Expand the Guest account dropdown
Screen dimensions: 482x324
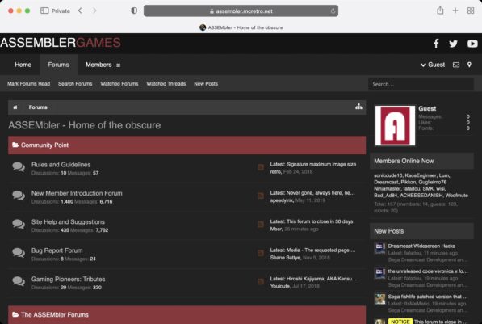coord(433,65)
